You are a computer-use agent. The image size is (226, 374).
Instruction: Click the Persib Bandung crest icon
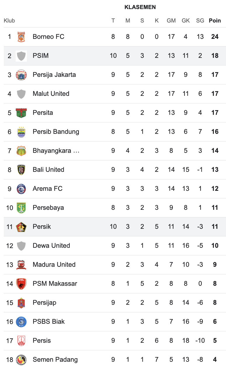tap(21, 132)
